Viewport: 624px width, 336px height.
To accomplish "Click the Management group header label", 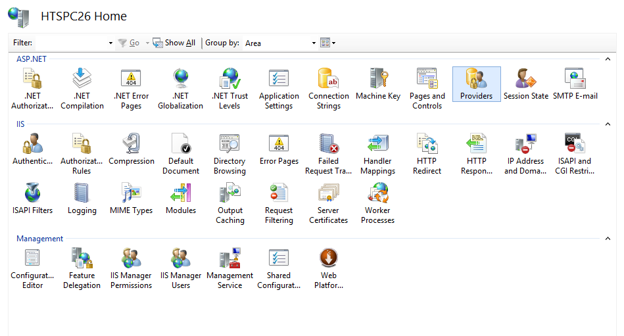I will coord(40,239).
